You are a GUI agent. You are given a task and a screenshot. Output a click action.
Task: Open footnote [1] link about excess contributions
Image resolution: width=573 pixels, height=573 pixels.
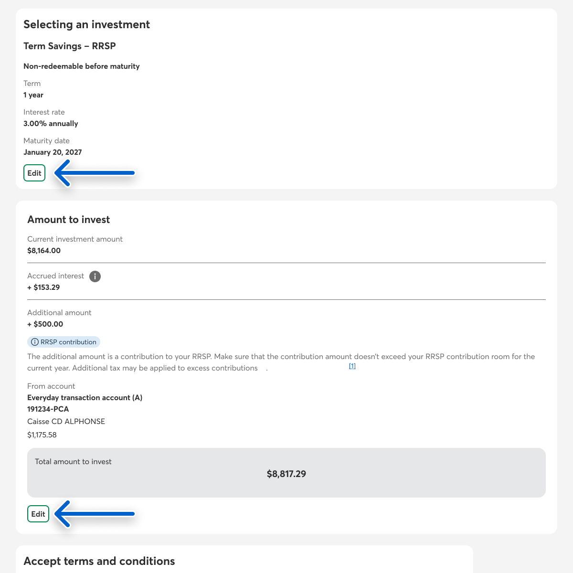352,366
